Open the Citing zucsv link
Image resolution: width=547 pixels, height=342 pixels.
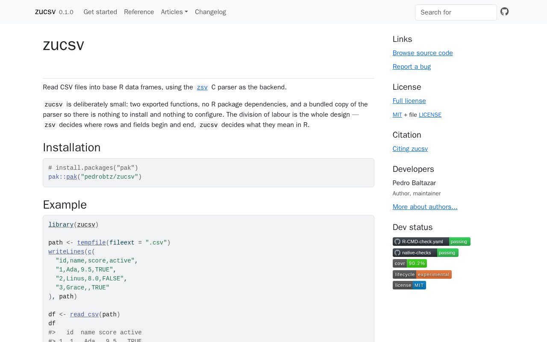[x=410, y=149]
